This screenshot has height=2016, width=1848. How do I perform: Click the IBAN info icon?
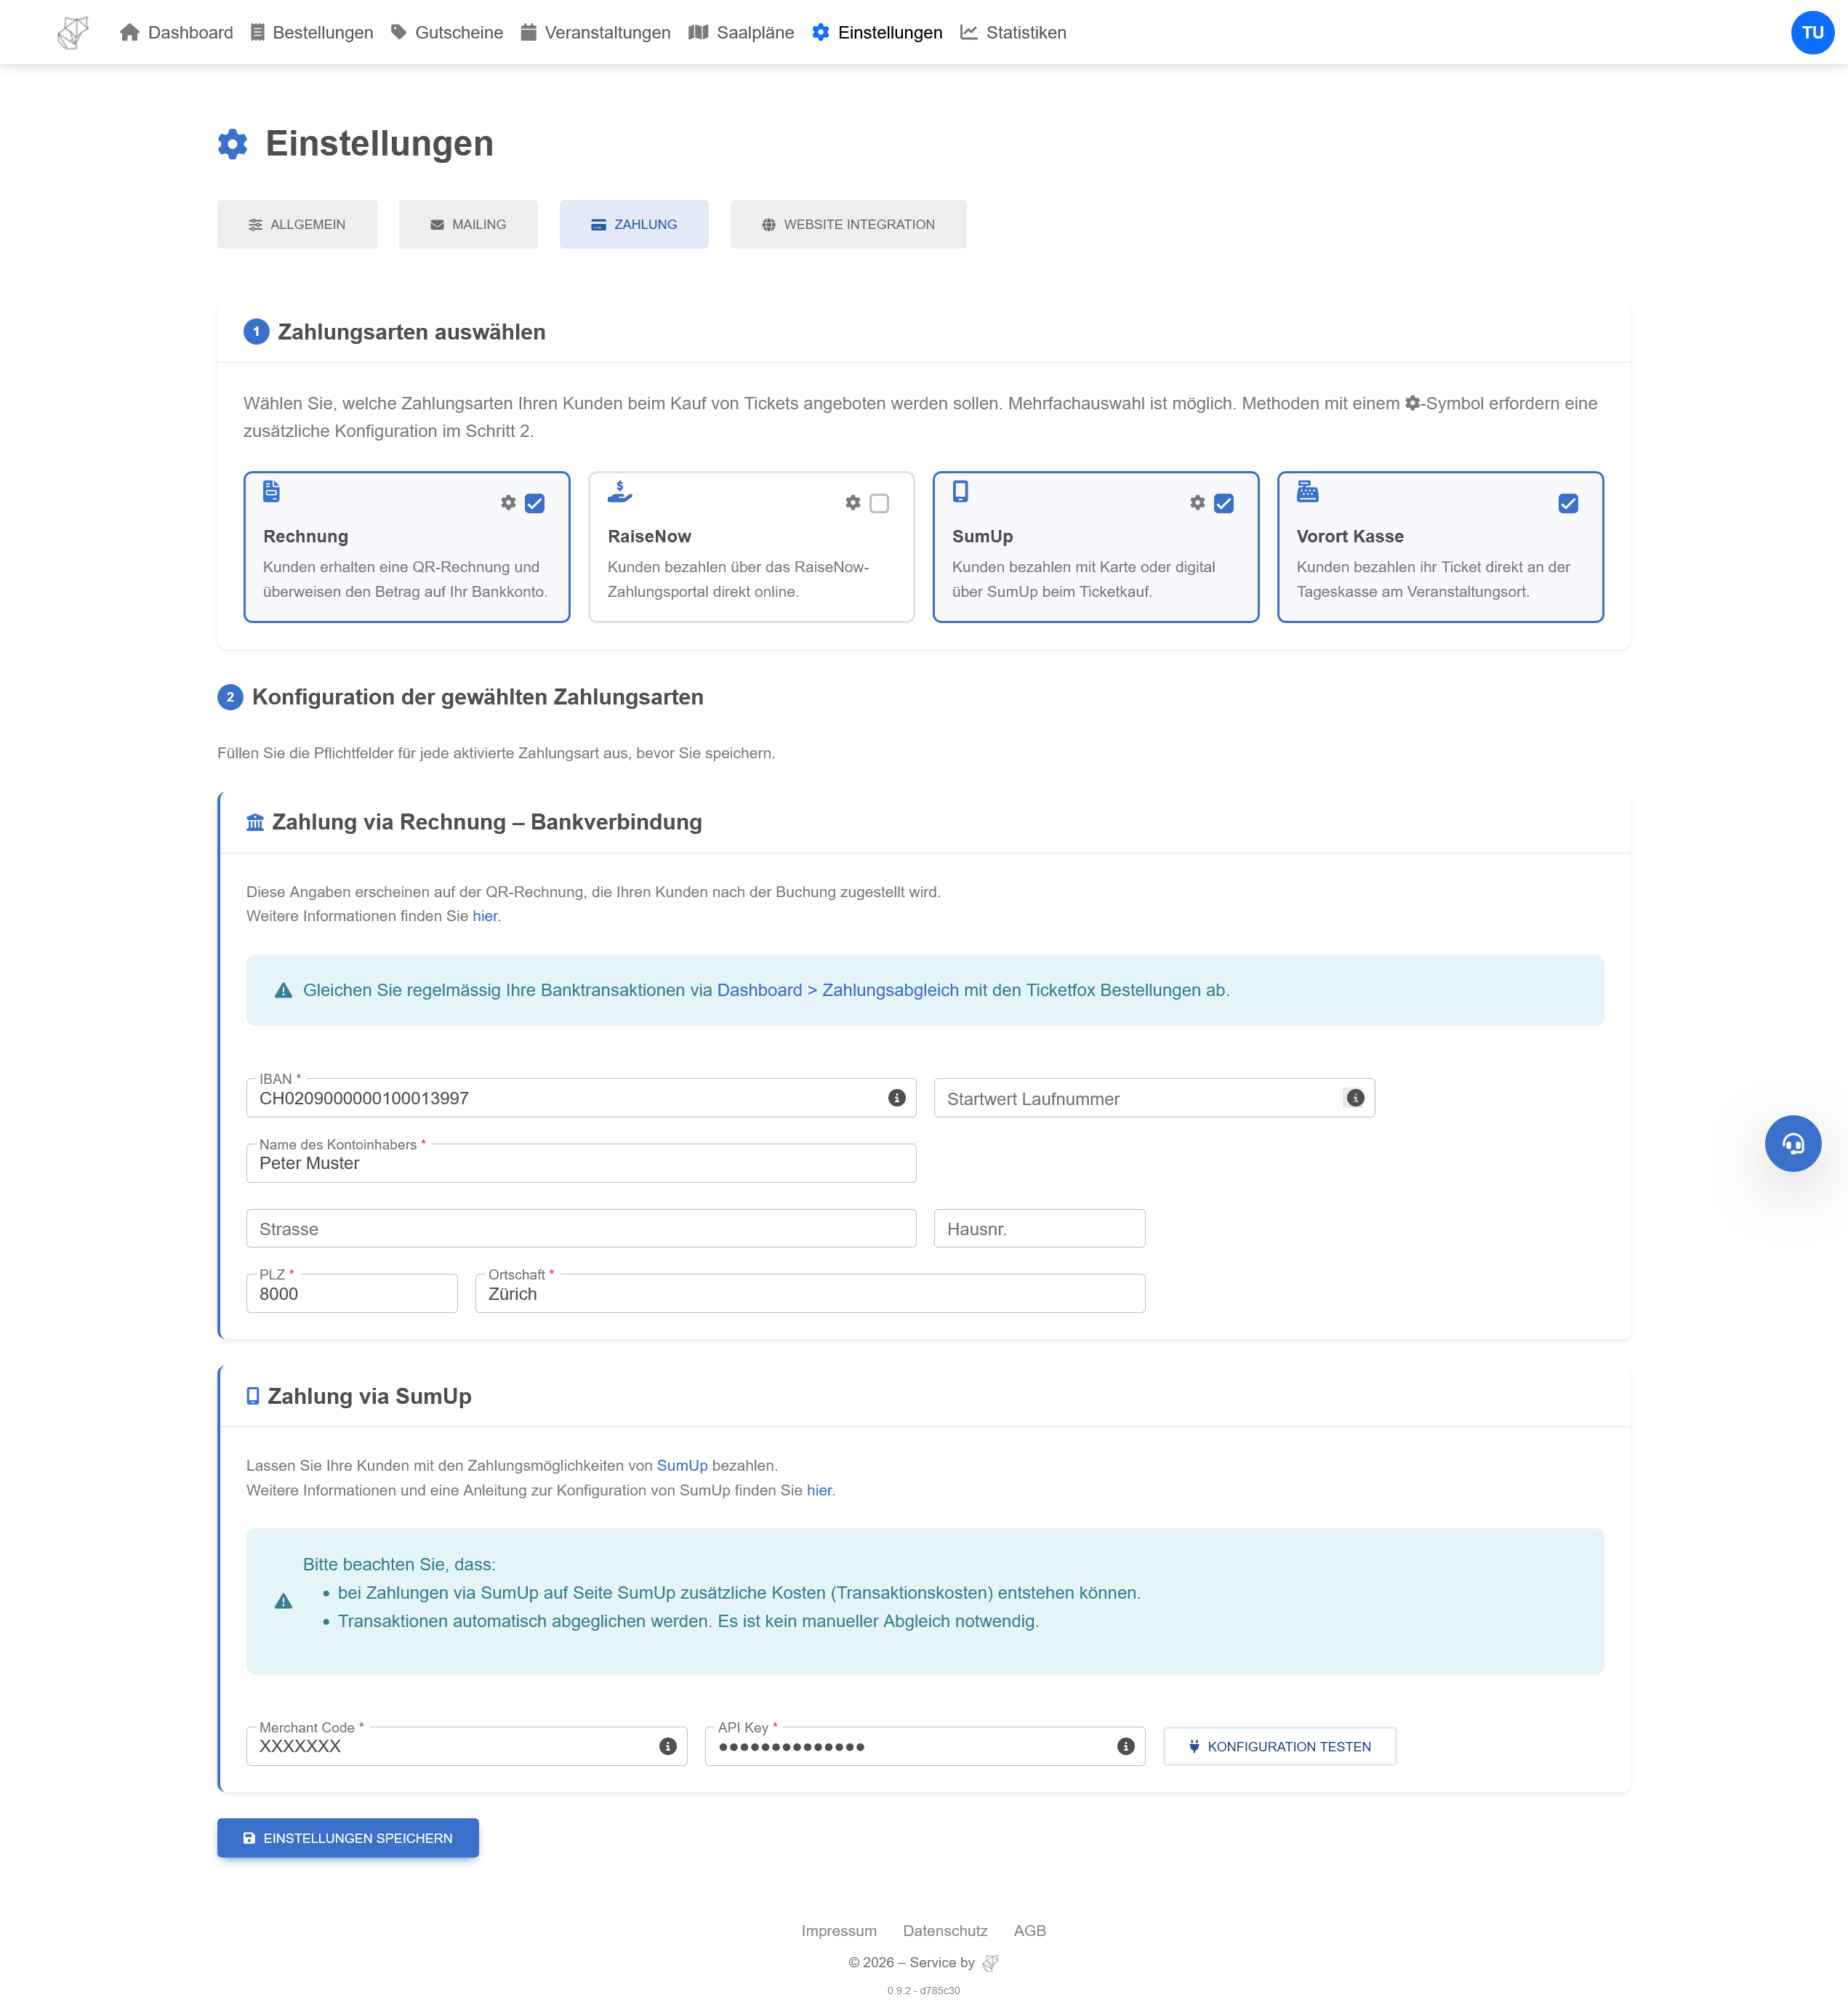897,1098
